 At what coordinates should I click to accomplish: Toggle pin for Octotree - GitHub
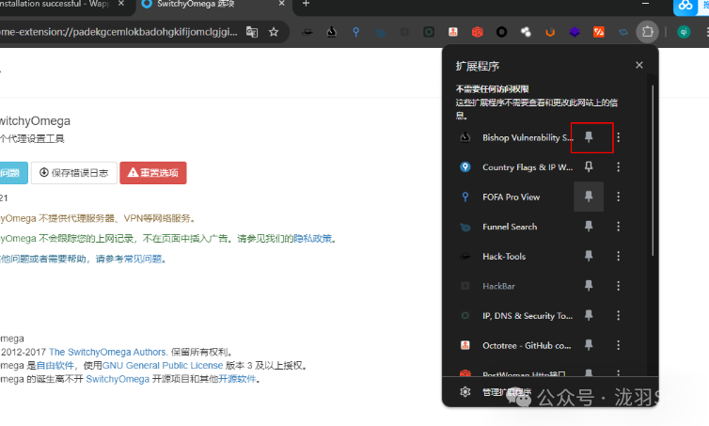(x=589, y=345)
